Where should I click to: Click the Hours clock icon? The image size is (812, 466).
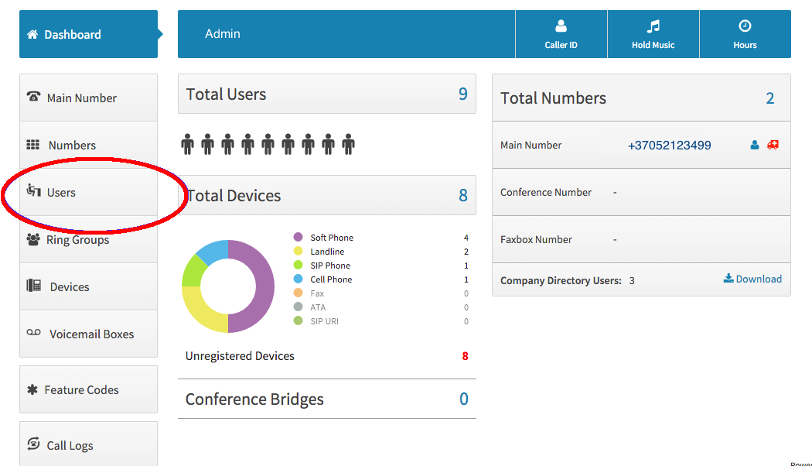pos(745,26)
